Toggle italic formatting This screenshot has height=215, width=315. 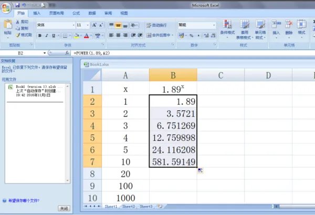coord(47,35)
